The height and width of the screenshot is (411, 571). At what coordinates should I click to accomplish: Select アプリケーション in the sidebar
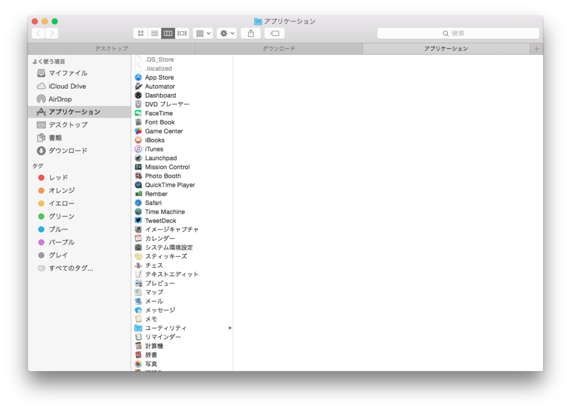tap(79, 112)
